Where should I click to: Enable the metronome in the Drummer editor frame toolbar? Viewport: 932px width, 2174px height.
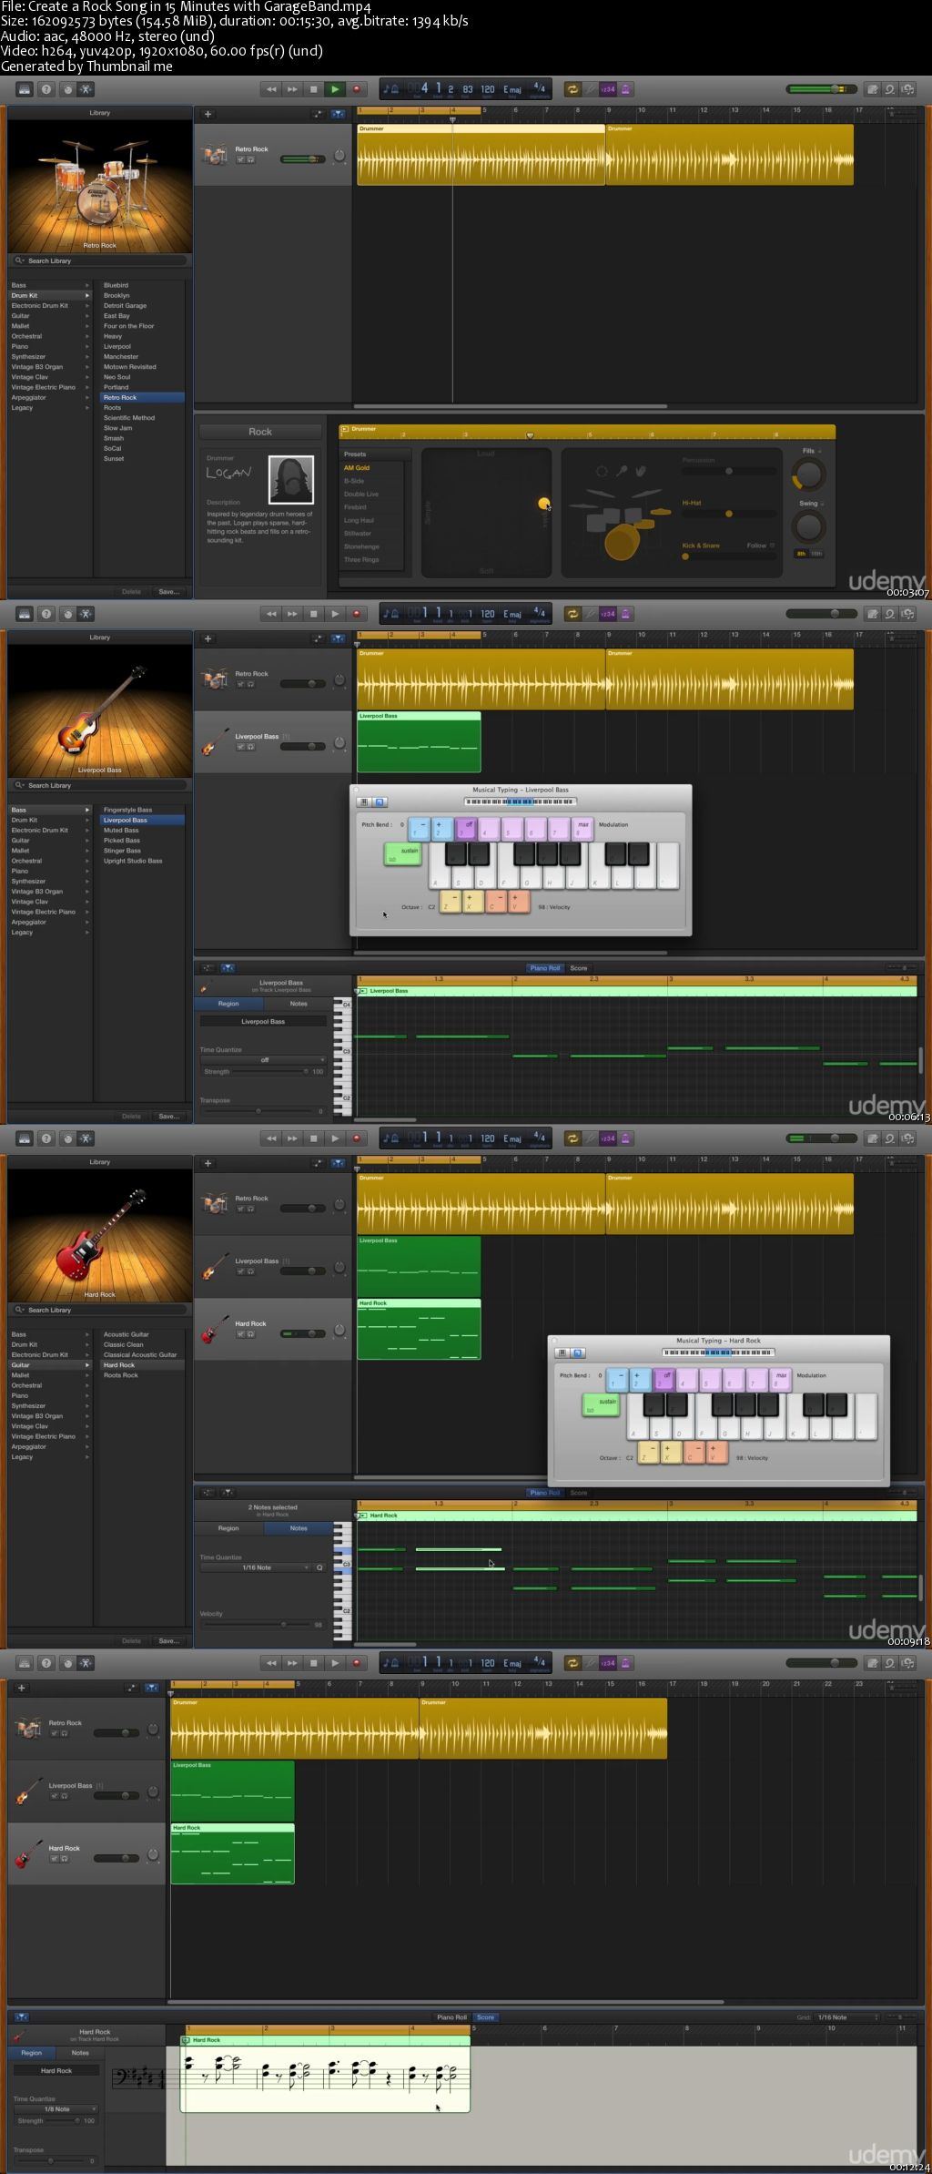626,89
